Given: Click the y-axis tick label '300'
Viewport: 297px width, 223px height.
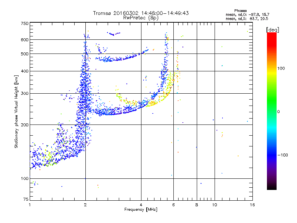Looking at the screenshot, I should (x=25, y=94).
